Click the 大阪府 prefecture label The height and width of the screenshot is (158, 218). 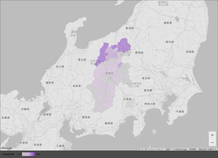[x=24, y=143]
